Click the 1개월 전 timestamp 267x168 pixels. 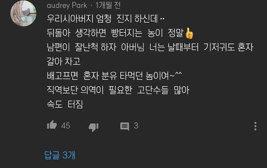(x=108, y=5)
